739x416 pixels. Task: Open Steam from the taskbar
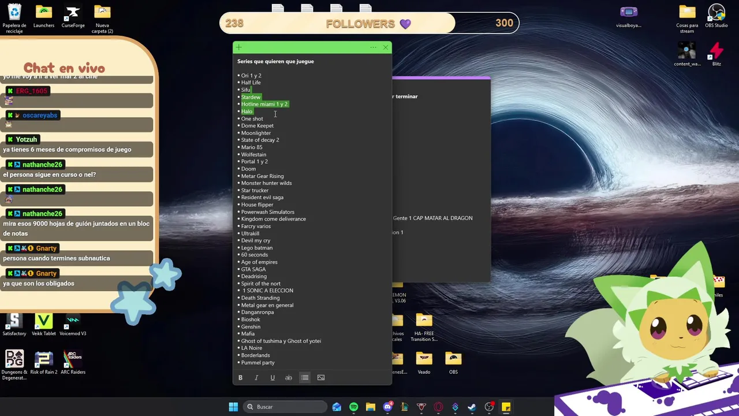(x=472, y=407)
